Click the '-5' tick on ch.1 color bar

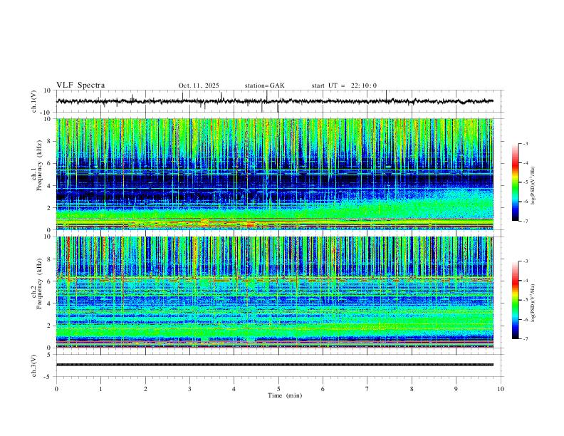(525, 182)
